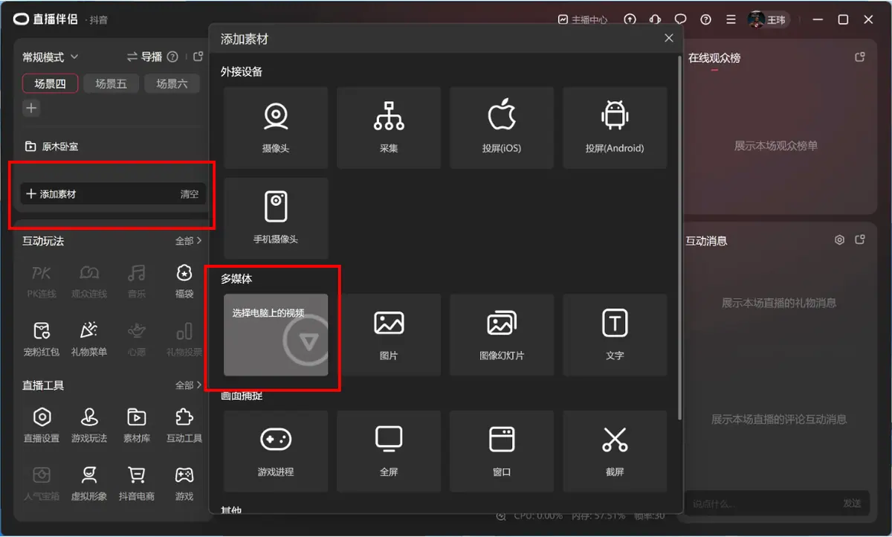
Task: Switch to the 场景五 tab
Action: point(111,84)
